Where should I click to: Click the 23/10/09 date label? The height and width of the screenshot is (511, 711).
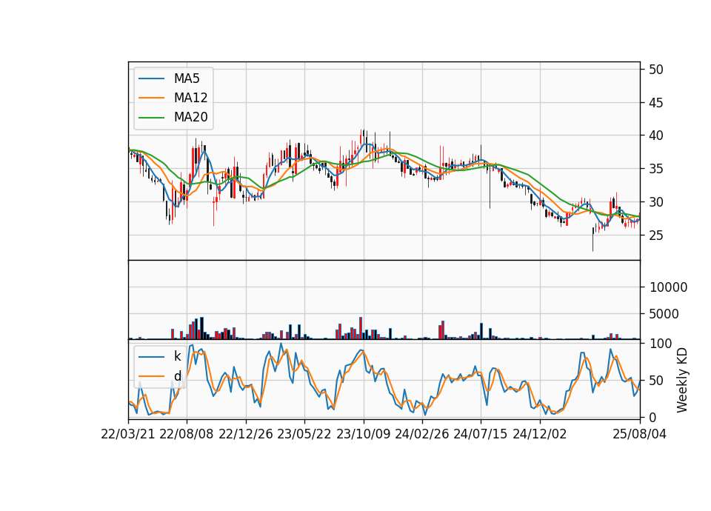pos(363,434)
